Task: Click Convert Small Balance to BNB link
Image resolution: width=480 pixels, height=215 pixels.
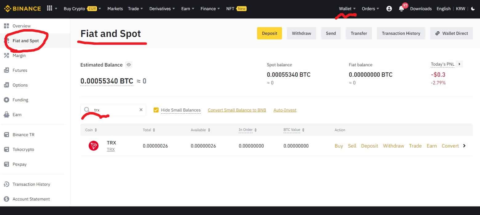Action: pos(237,110)
